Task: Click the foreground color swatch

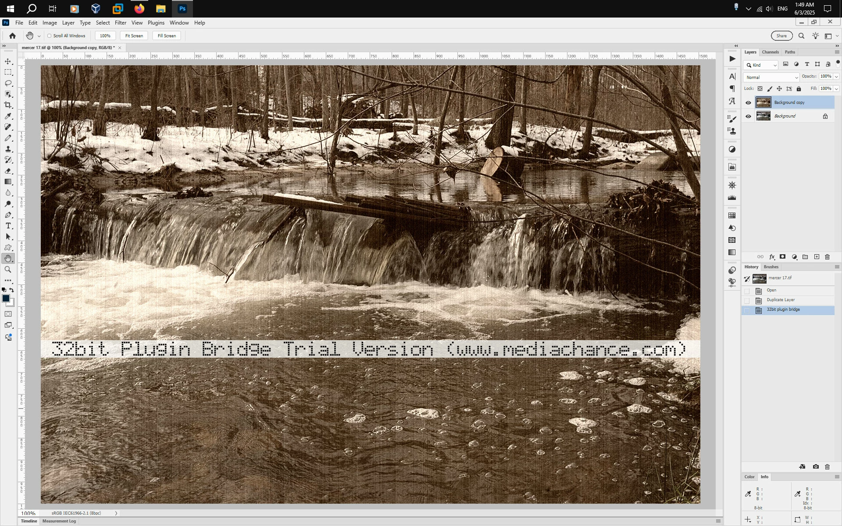Action: [x=6, y=299]
